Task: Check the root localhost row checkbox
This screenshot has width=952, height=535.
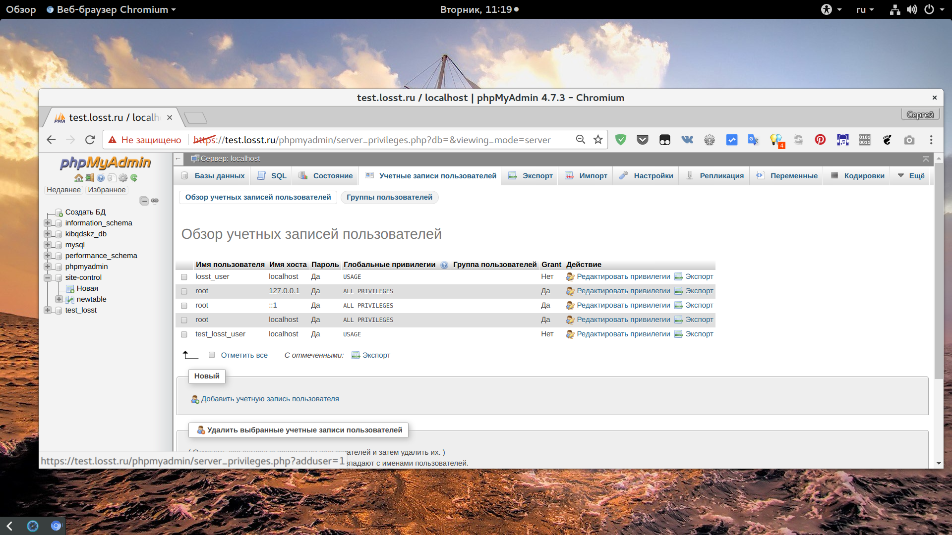Action: coord(184,321)
